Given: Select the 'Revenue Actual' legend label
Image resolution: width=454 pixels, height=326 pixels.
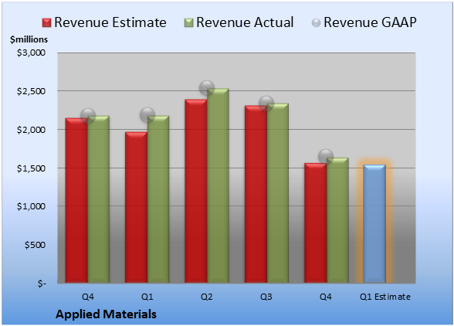Looking at the screenshot, I should pos(245,22).
